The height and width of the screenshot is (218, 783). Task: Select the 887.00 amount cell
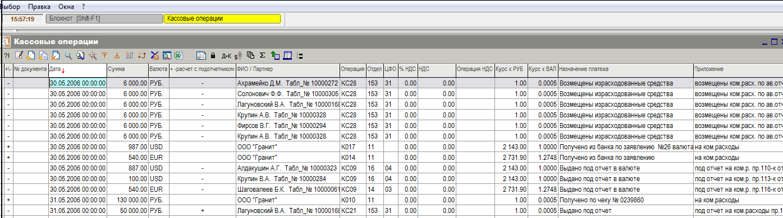tap(127, 168)
